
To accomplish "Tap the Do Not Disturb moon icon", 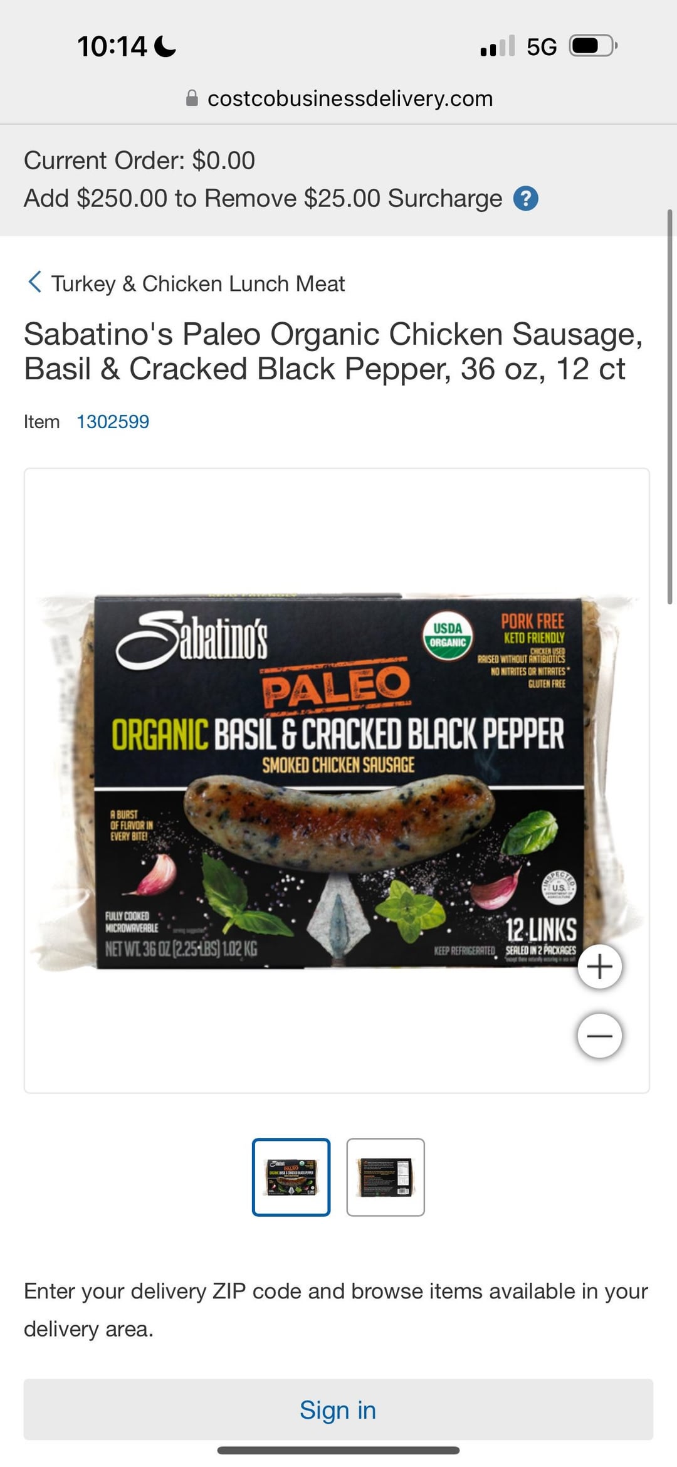I will pos(165,46).
